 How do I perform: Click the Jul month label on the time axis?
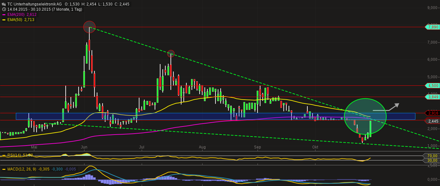[142, 147]
